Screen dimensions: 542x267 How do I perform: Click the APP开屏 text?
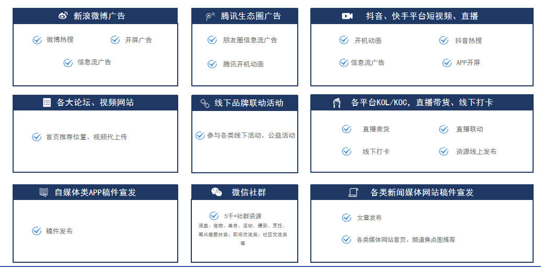coord(469,63)
